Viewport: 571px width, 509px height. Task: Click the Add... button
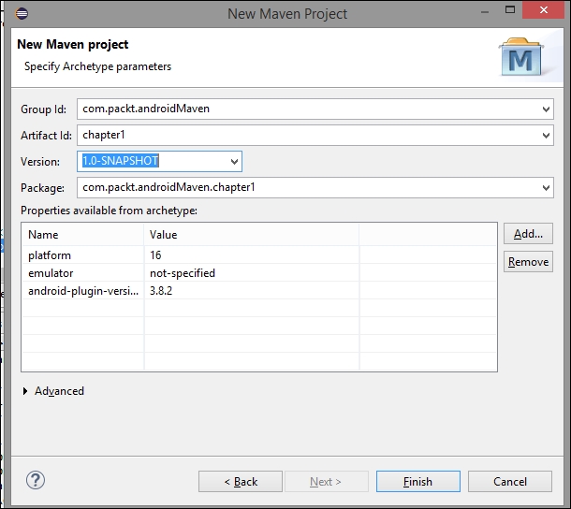point(528,234)
